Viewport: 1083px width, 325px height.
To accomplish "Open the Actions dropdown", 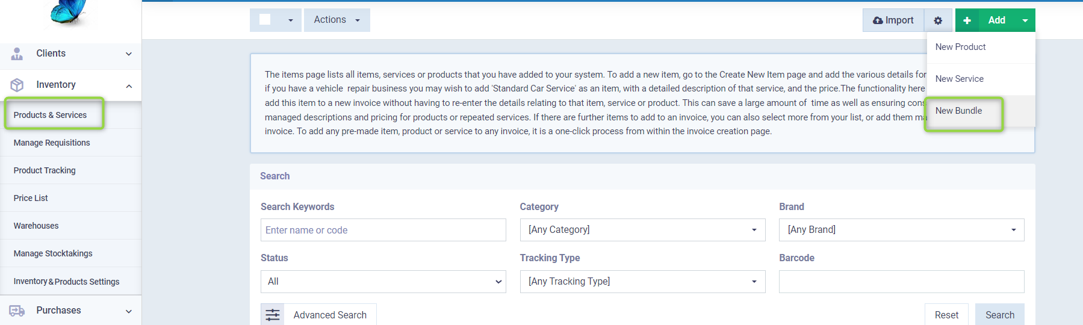I will click(x=337, y=20).
